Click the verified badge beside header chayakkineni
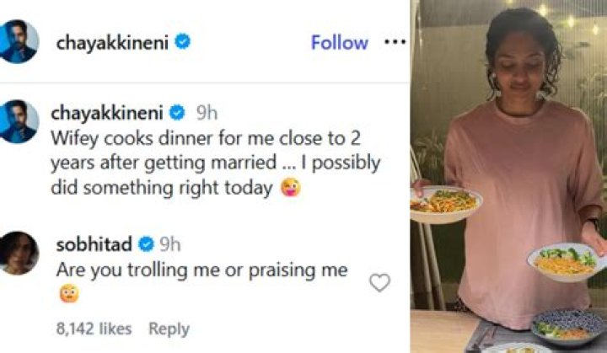This screenshot has height=353, width=607. pyautogui.click(x=183, y=41)
